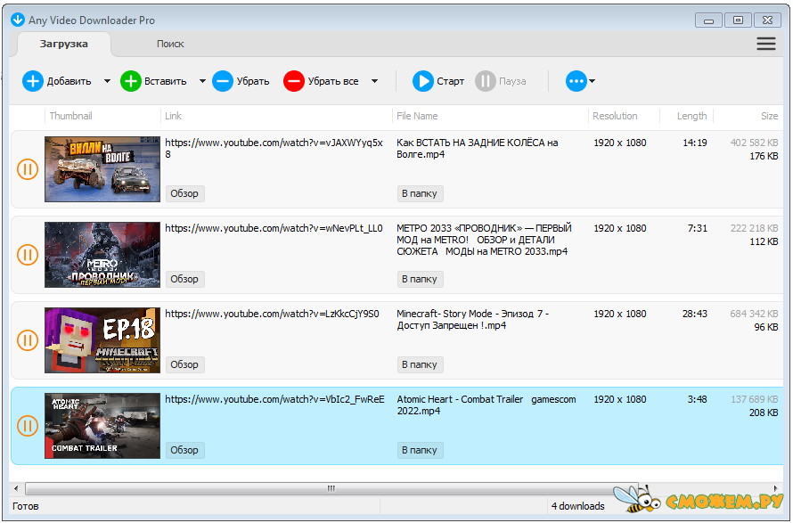Select file name Minecraft- Story Mode - Эпизод 7
This screenshot has width=793, height=523.
pos(473,319)
